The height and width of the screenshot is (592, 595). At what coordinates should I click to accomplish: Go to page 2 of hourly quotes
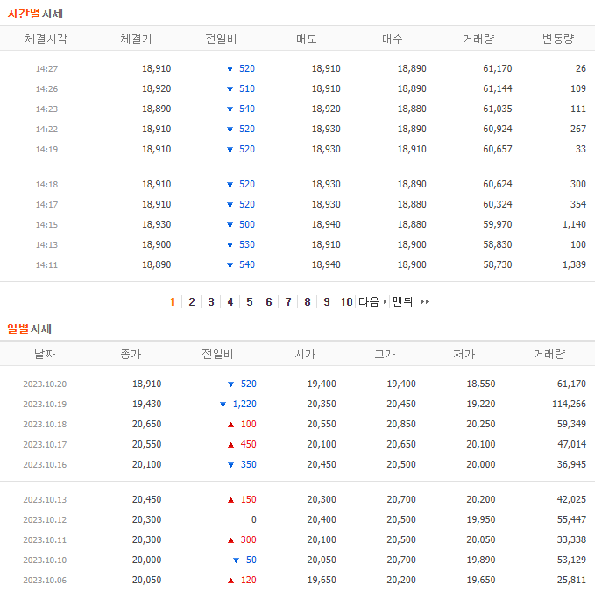[x=192, y=302]
